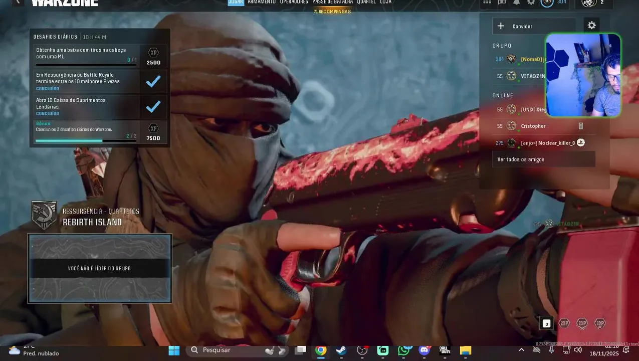Open the PASSE DE BATALHA tab
This screenshot has height=361, width=639.
[333, 2]
